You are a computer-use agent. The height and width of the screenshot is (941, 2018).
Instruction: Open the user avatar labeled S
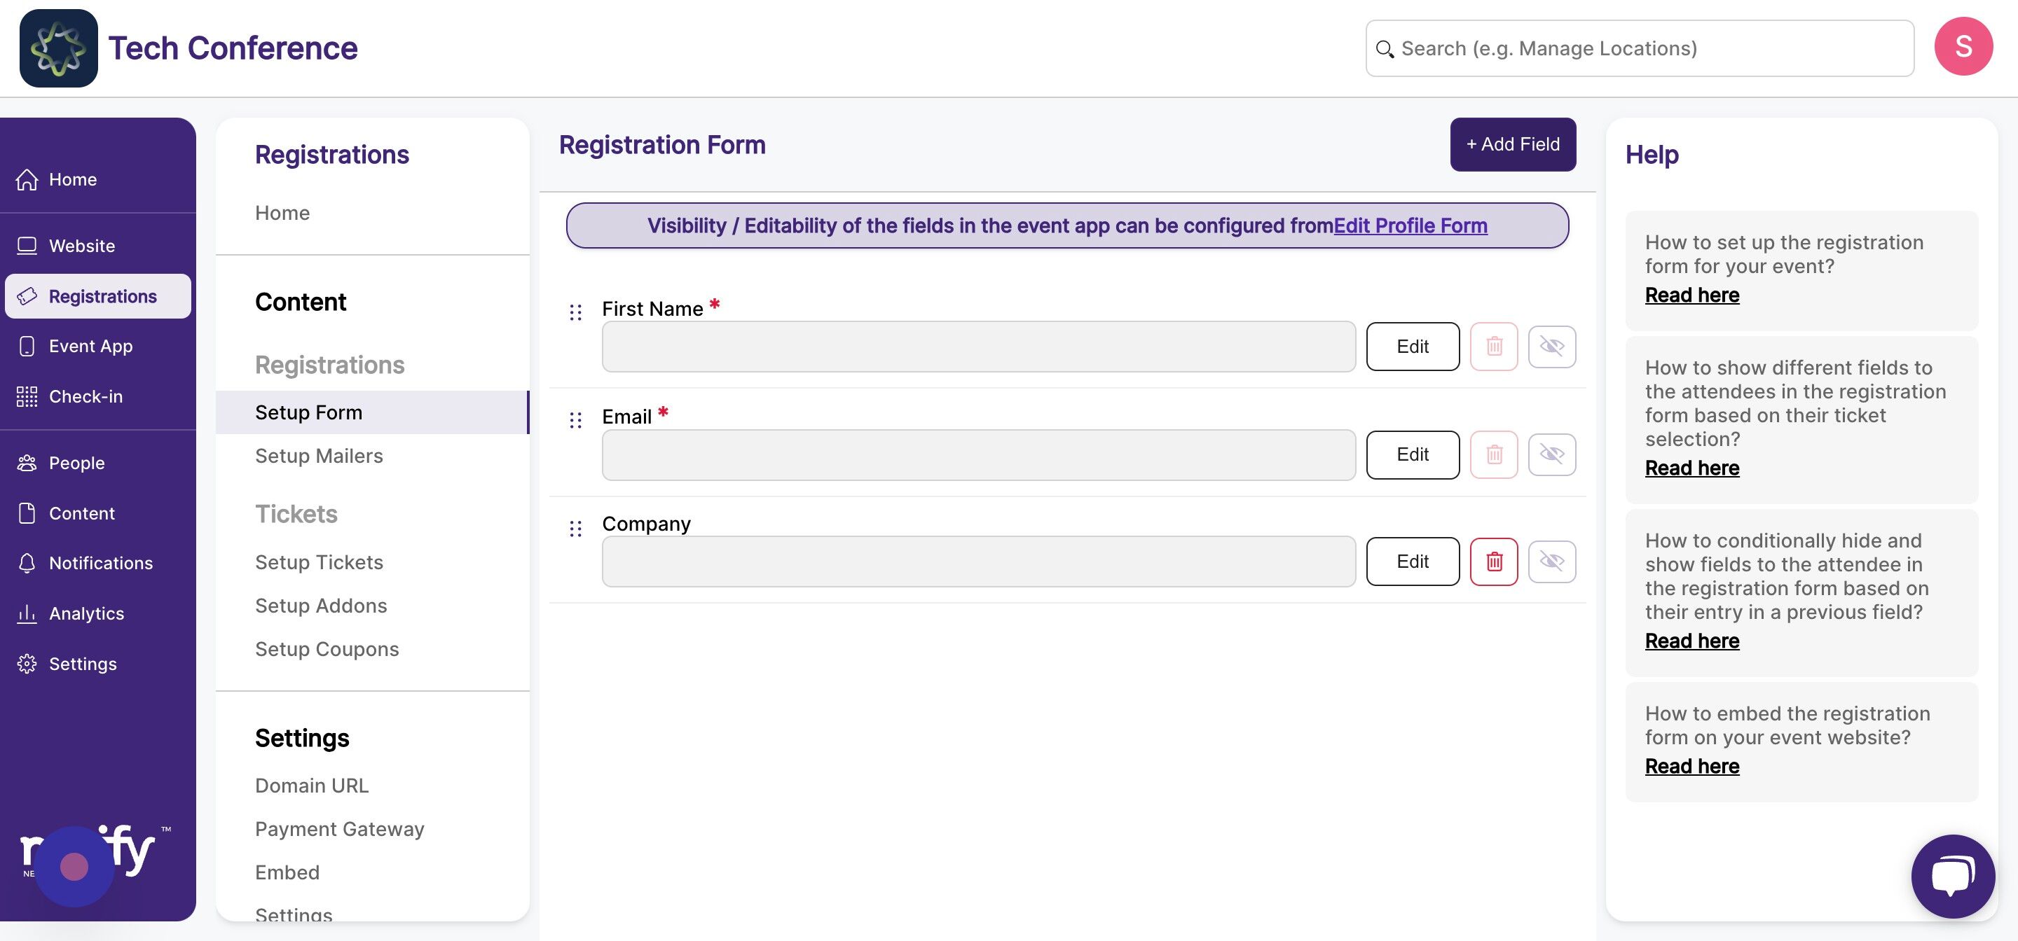tap(1963, 46)
